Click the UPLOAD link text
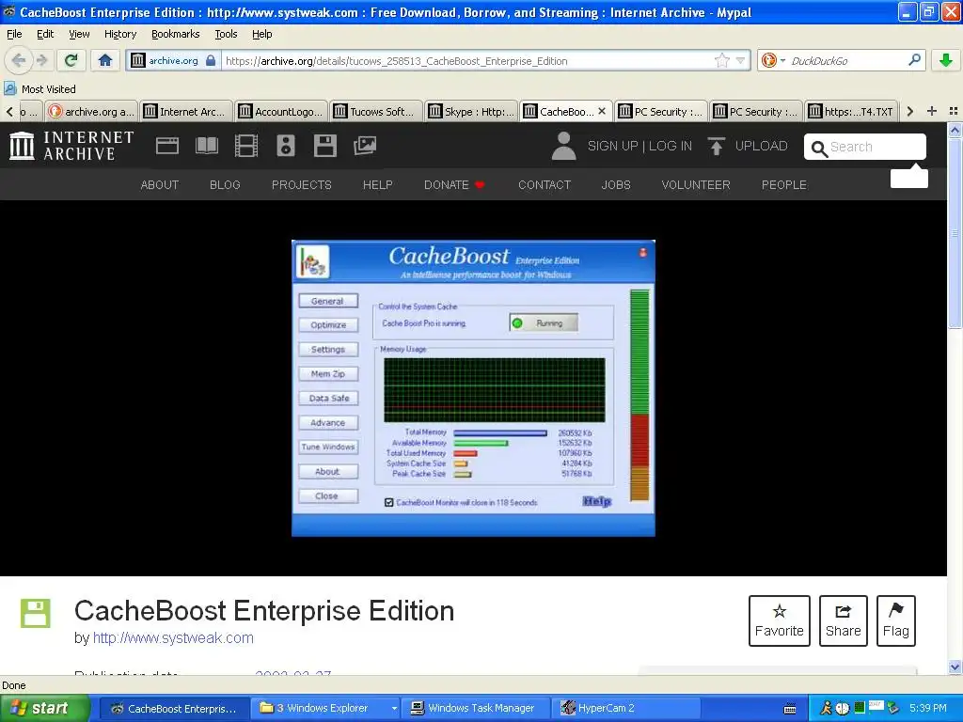This screenshot has height=722, width=963. [762, 146]
